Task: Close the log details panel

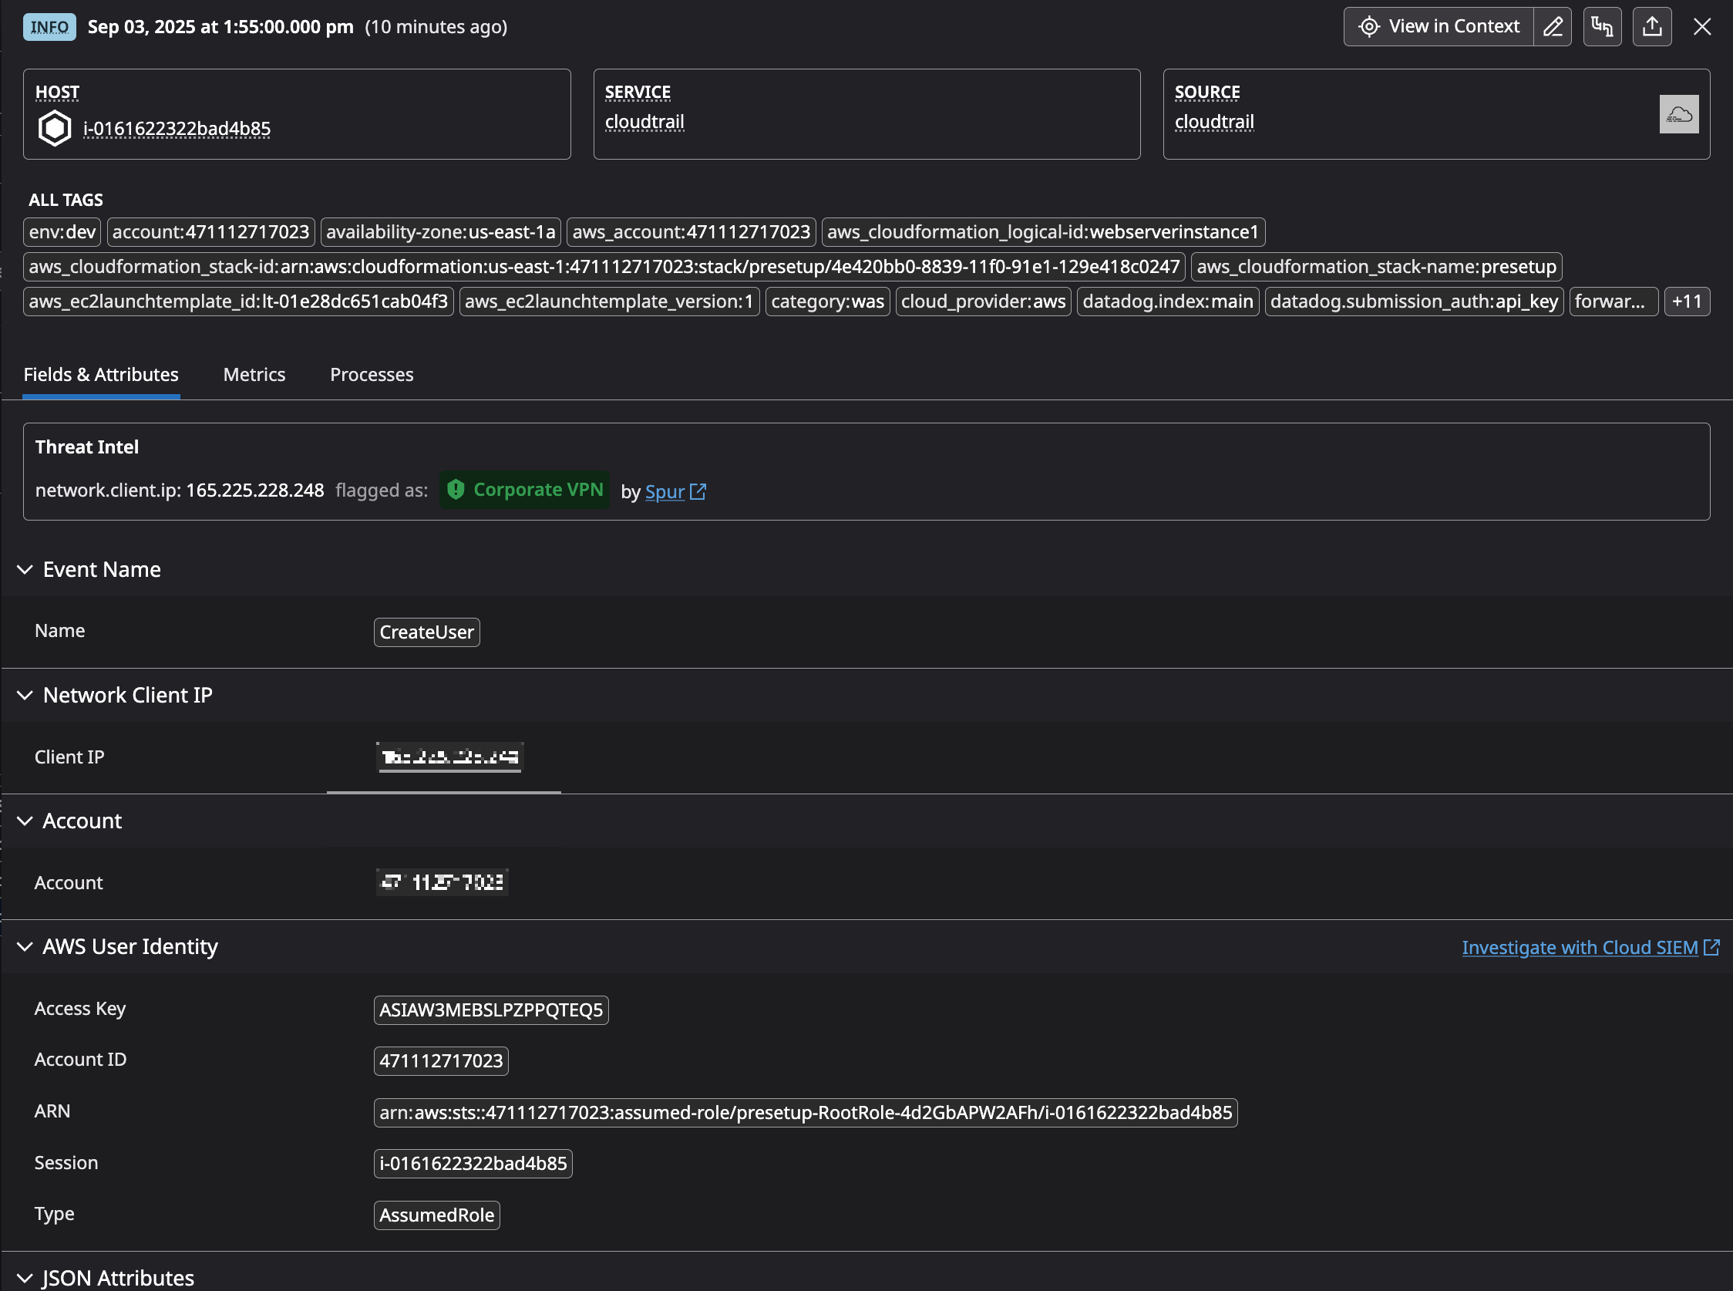Action: [1701, 26]
